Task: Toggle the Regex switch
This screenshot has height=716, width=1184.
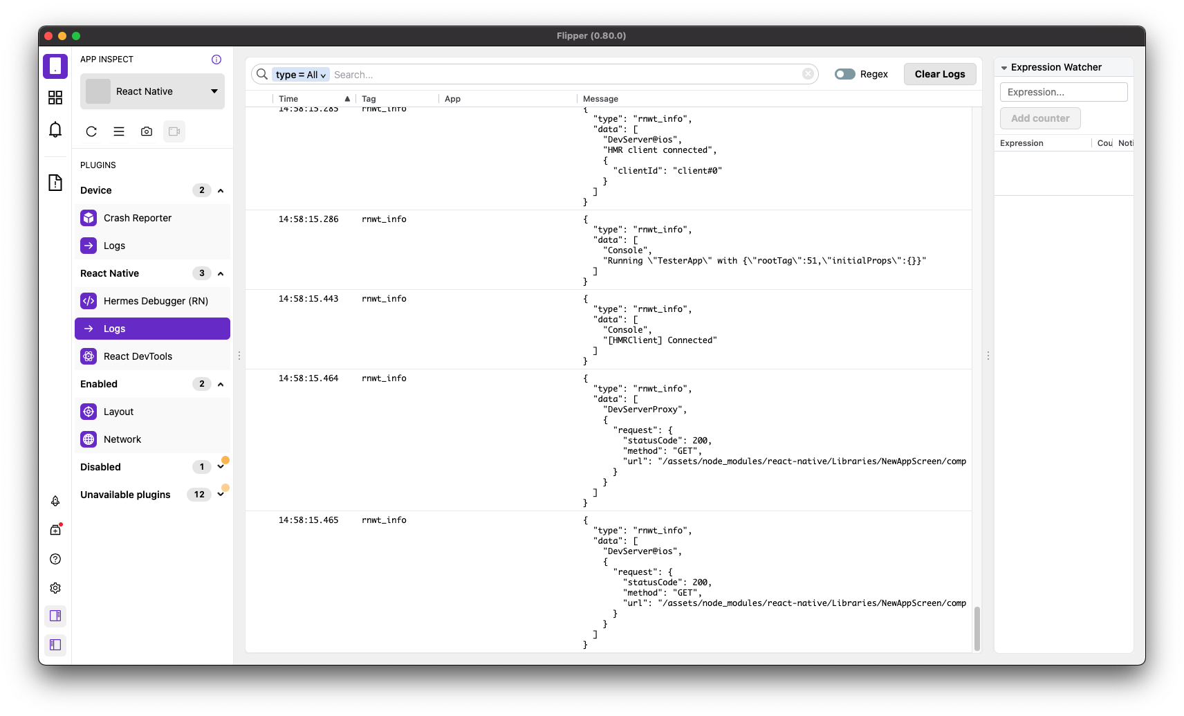Action: 844,74
